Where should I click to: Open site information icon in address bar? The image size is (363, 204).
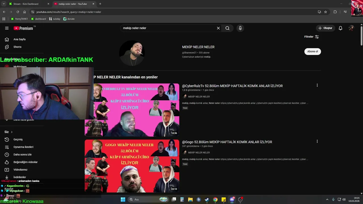coord(33,12)
